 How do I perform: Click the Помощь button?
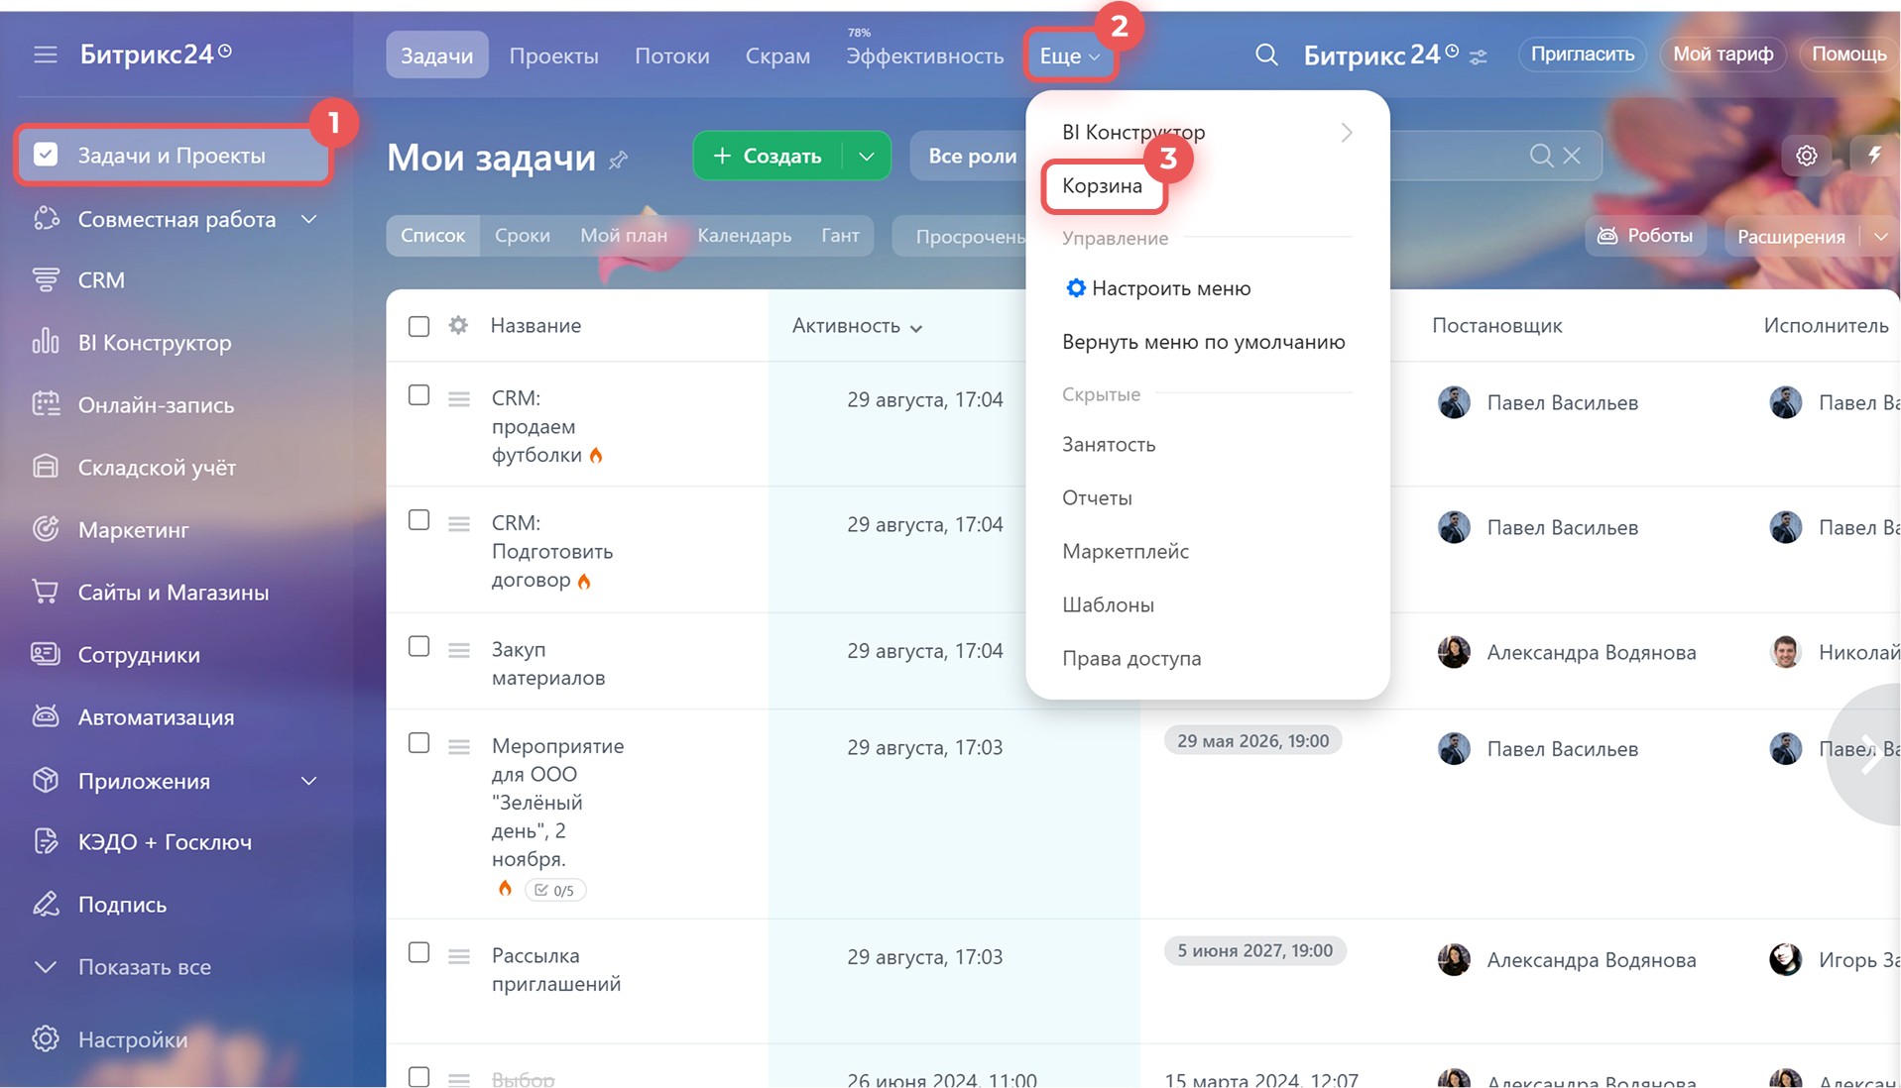point(1848,54)
